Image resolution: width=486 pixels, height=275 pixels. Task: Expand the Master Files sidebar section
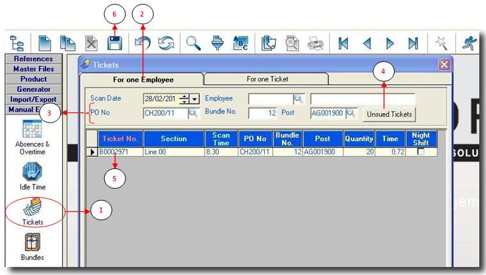33,69
